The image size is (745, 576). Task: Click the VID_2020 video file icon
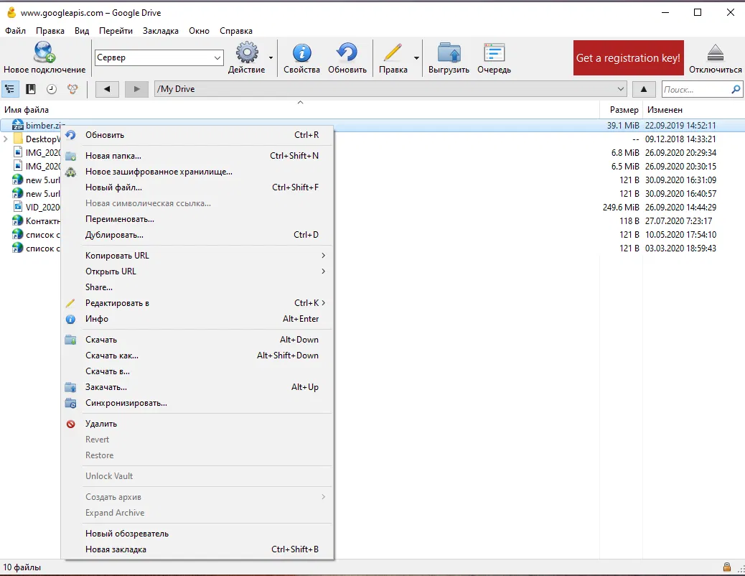pos(17,207)
